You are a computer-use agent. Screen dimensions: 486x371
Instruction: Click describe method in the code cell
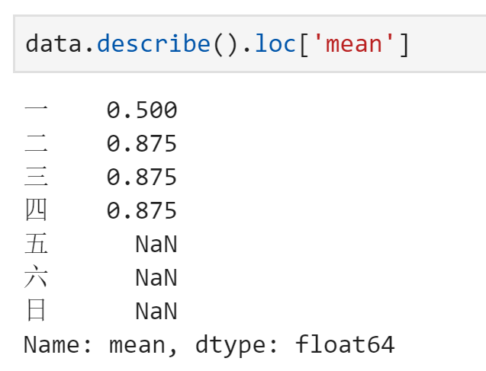154,44
